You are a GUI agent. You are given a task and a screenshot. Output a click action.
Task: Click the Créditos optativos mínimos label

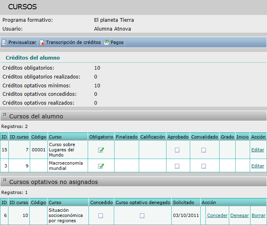(37, 86)
